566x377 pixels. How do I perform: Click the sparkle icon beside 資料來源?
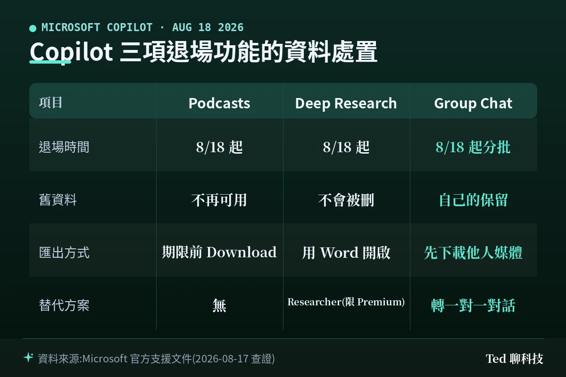tap(28, 358)
